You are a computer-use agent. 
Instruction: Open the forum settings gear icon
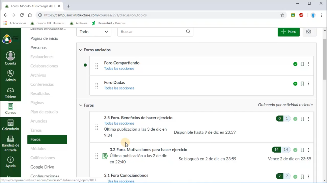(308, 32)
